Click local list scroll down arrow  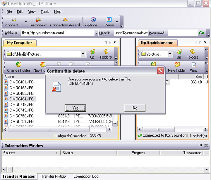[115, 124]
